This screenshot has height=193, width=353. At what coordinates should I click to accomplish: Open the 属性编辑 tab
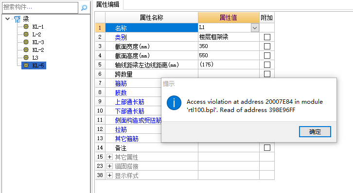pyautogui.click(x=107, y=4)
